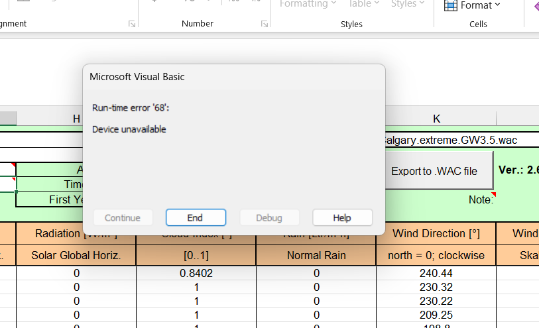This screenshot has width=539, height=328.
Task: Select the 'north = 0; clockwise' cell
Action: pos(436,255)
